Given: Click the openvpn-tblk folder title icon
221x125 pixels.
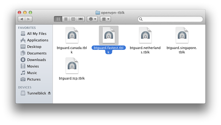Looking at the screenshot, I should pyautogui.click(x=97, y=13).
